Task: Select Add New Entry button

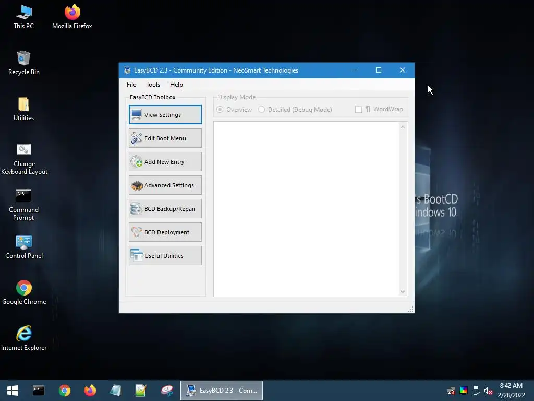Action: (165, 162)
